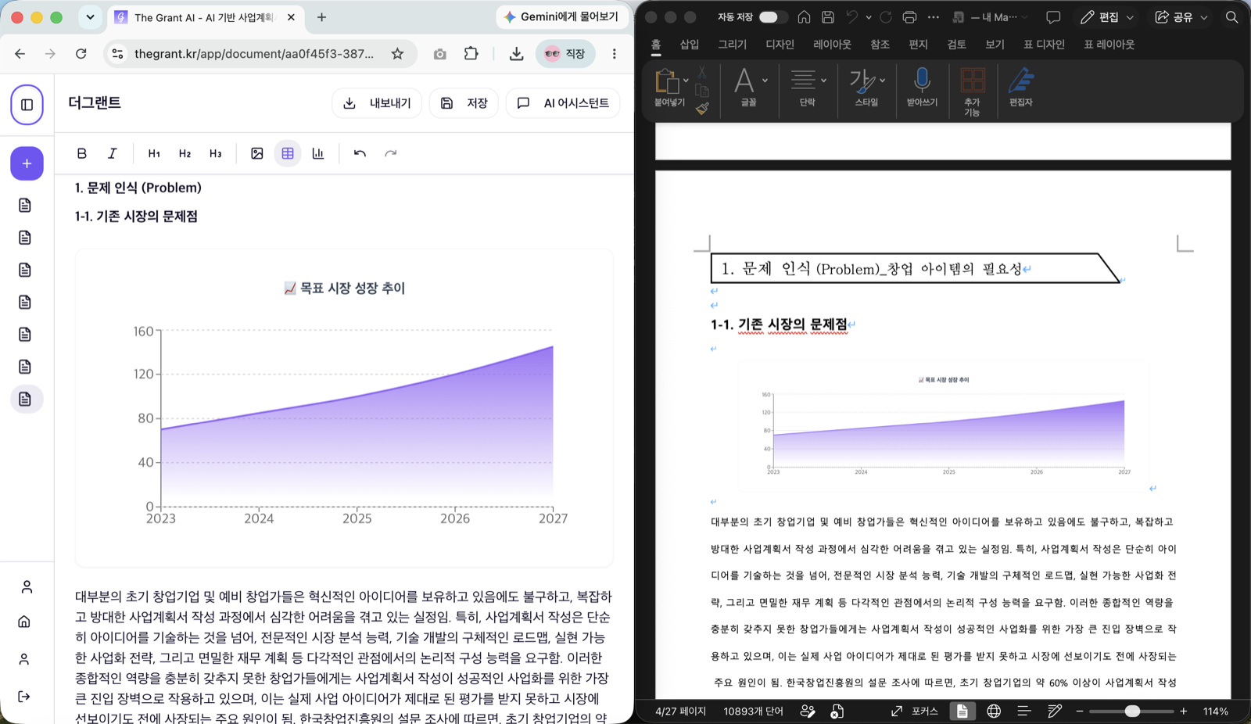The width and height of the screenshot is (1251, 724).
Task: Insert a chart from the editor toolbar
Action: [318, 153]
